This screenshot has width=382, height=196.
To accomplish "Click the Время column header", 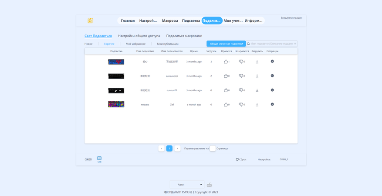I will click(194, 51).
